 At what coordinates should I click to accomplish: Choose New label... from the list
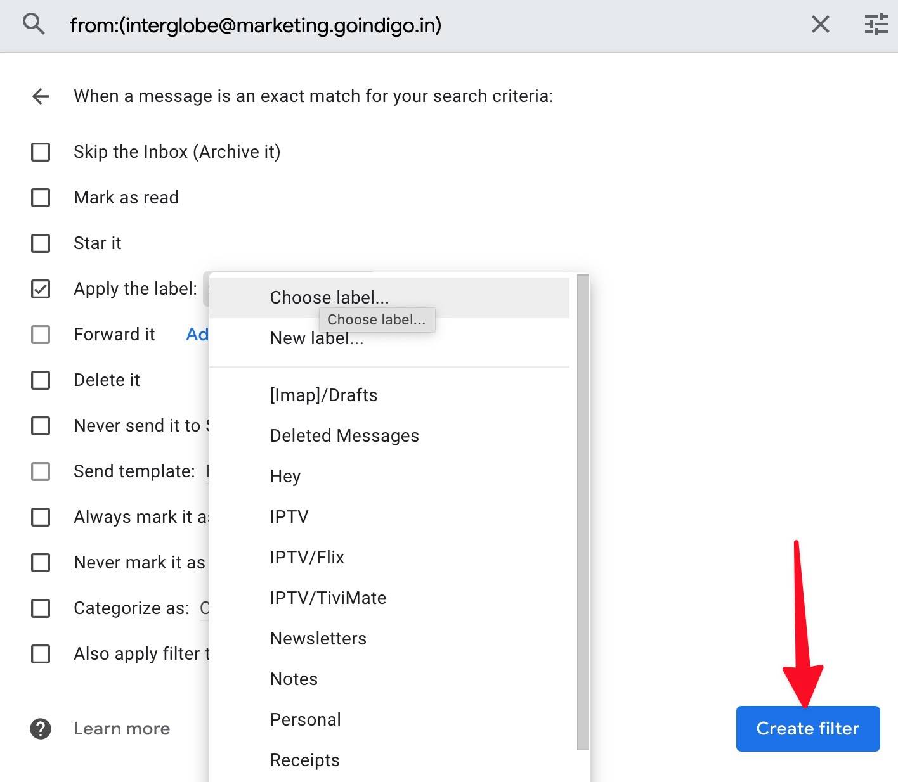(316, 338)
